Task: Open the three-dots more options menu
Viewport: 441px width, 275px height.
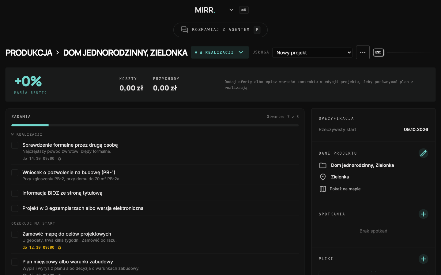Action: pyautogui.click(x=363, y=53)
